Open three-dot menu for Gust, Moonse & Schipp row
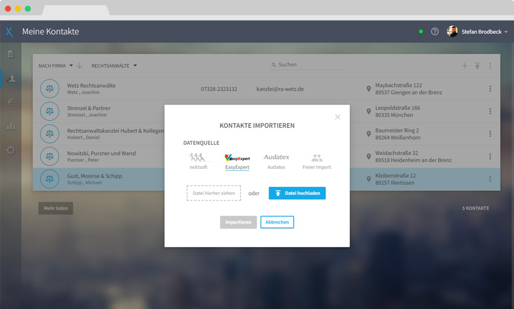This screenshot has width=514, height=309. pyautogui.click(x=490, y=179)
